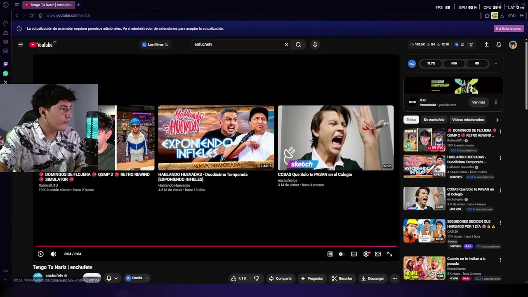This screenshot has width=528, height=297.
Task: Open the YouTube notifications bell
Action: [x=499, y=45]
